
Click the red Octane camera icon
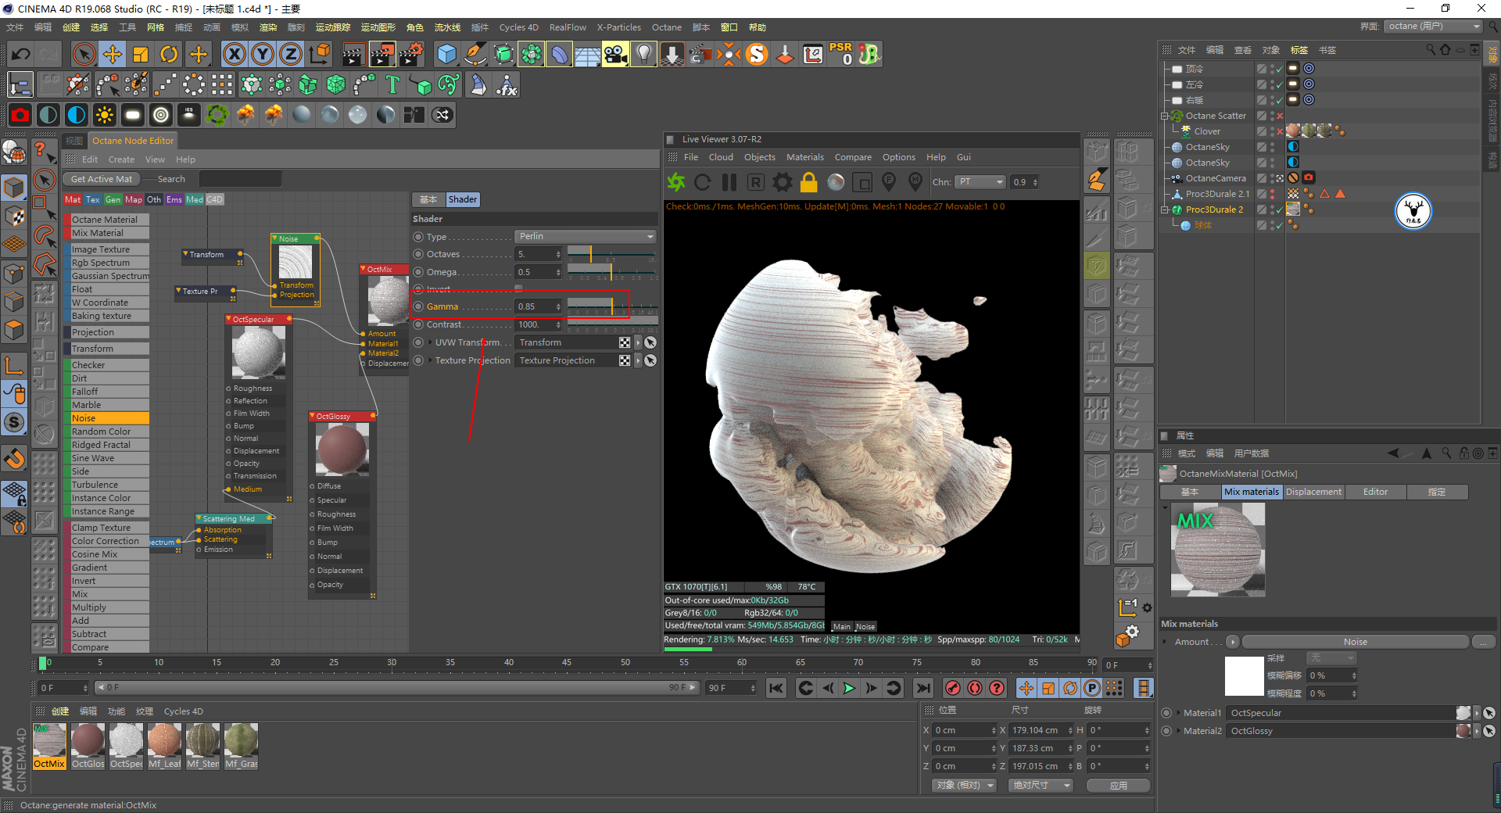pyautogui.click(x=20, y=115)
